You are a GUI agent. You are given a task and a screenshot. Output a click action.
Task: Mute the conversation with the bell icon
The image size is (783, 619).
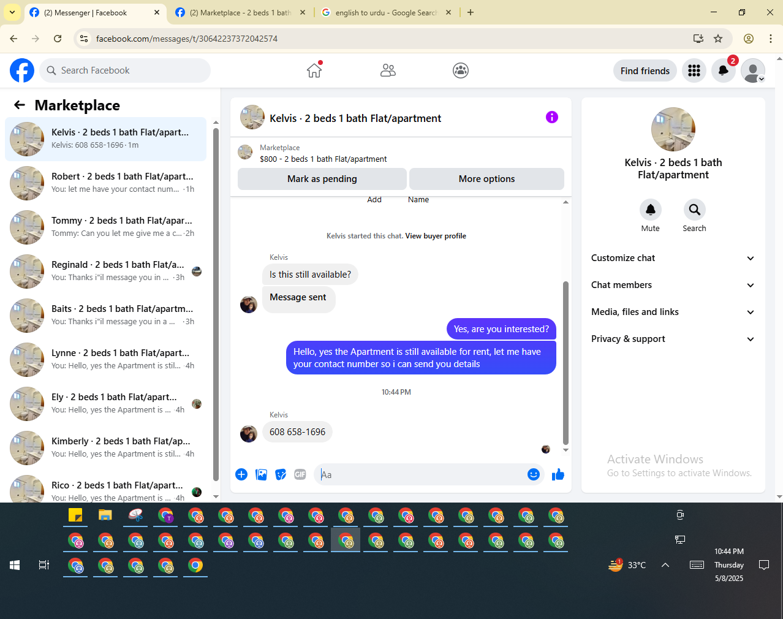(651, 210)
